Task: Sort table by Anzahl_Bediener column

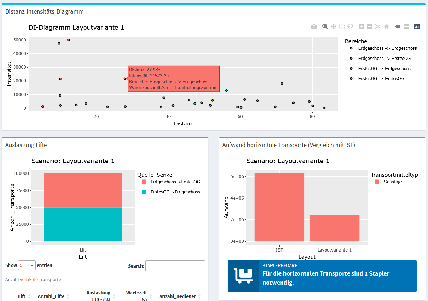Action: (x=178, y=296)
